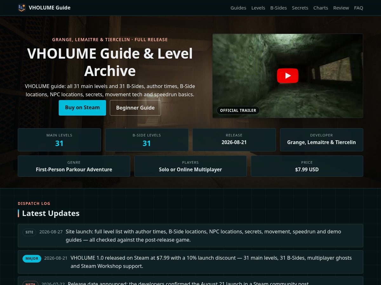The width and height of the screenshot is (381, 285).
Task: Click the 2026-08-27 update date
Action: [x=51, y=232]
